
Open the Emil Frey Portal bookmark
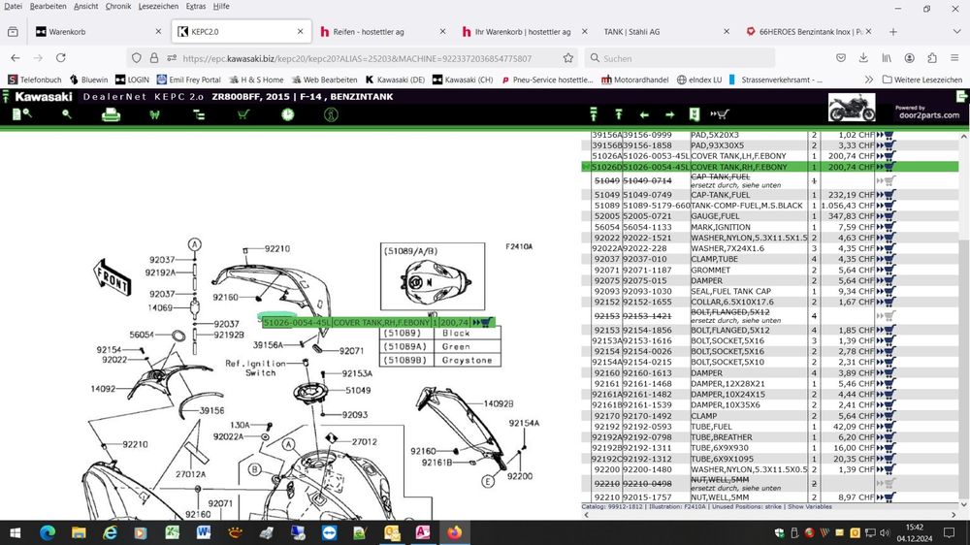(x=189, y=80)
